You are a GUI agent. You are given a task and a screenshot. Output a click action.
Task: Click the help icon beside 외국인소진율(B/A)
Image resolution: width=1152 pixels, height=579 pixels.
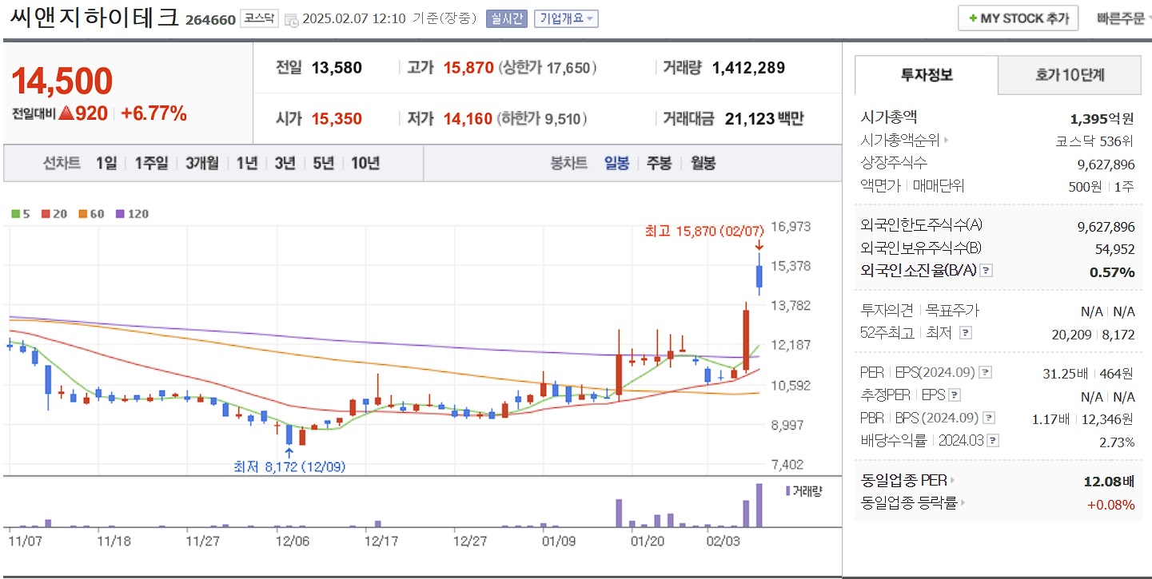tap(986, 271)
